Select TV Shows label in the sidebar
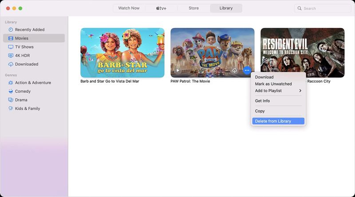Image resolution: width=355 pixels, height=197 pixels. point(24,47)
